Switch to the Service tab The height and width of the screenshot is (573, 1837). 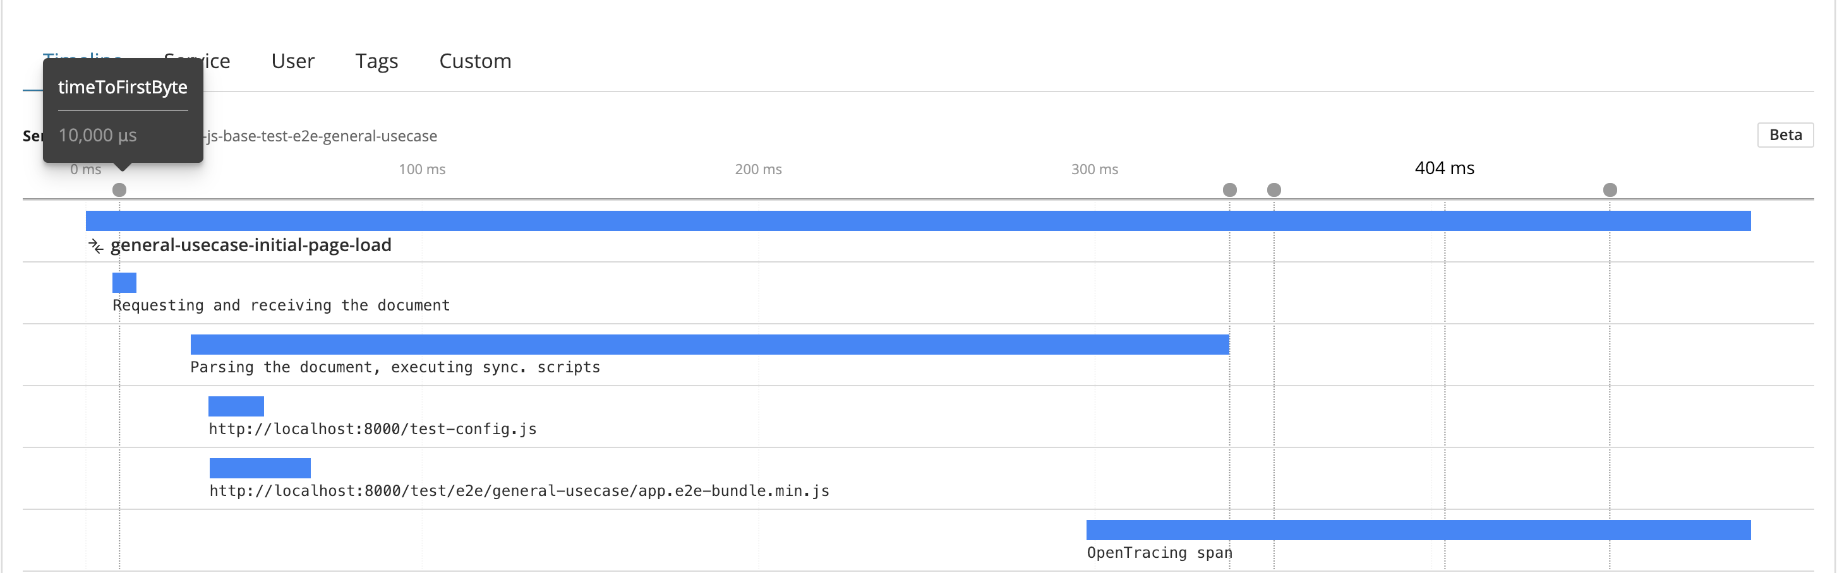click(x=197, y=61)
